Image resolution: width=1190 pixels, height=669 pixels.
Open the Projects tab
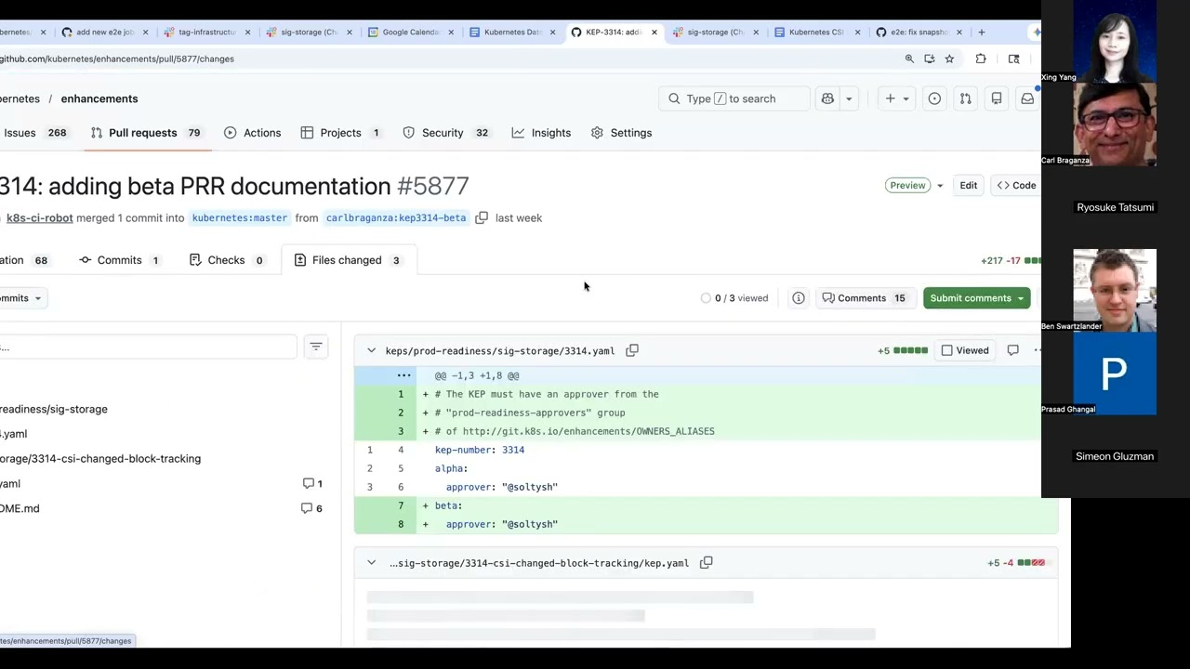[340, 133]
